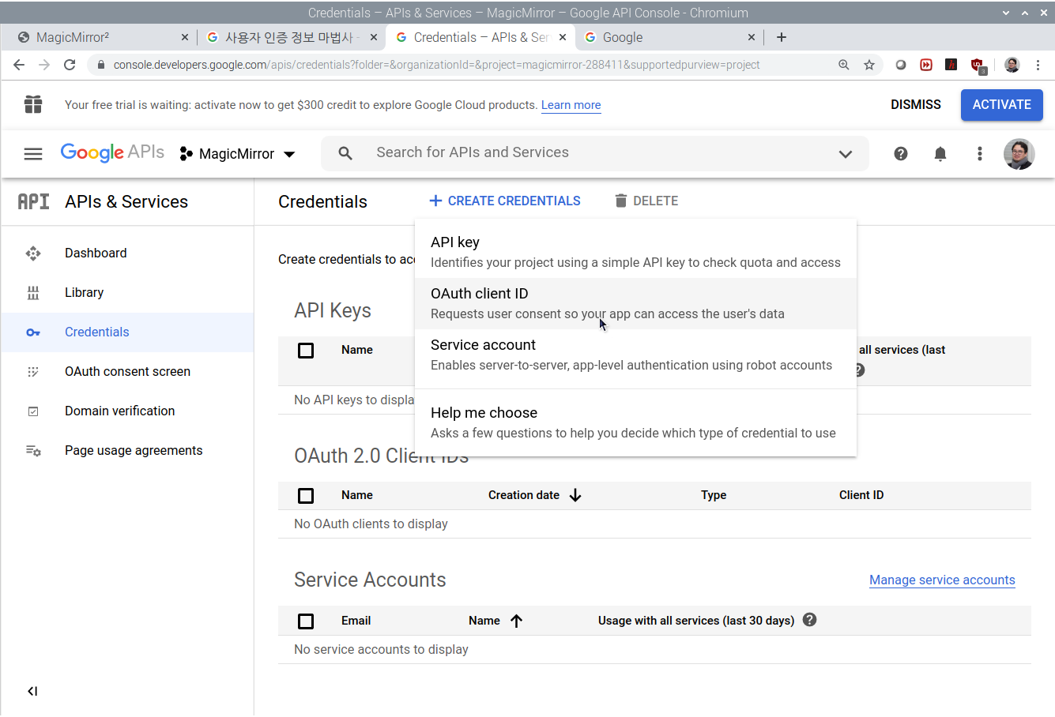Viewport: 1055px width, 717px height.
Task: Go forward with the browser forward arrow
Action: (x=44, y=65)
